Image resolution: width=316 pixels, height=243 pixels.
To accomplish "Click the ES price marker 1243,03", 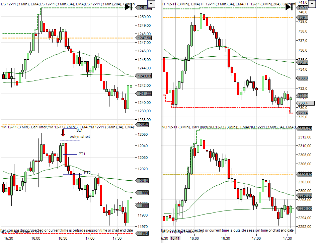I will (x=144, y=76).
